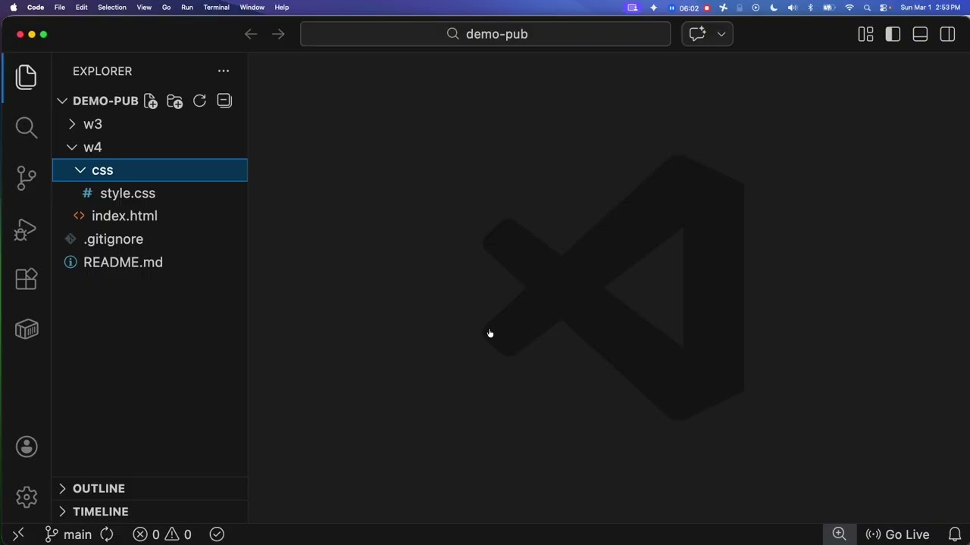The image size is (970, 545).
Task: Open the File menu
Action: pos(60,8)
